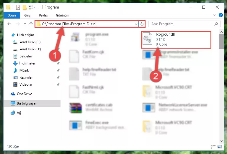Click the lxbgicur.dll gear file icon
Screen dimensions: 227x154
147,39
